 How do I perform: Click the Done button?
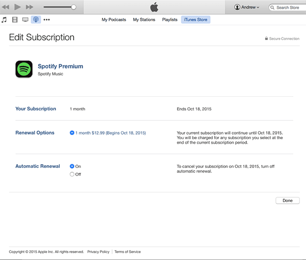point(288,201)
